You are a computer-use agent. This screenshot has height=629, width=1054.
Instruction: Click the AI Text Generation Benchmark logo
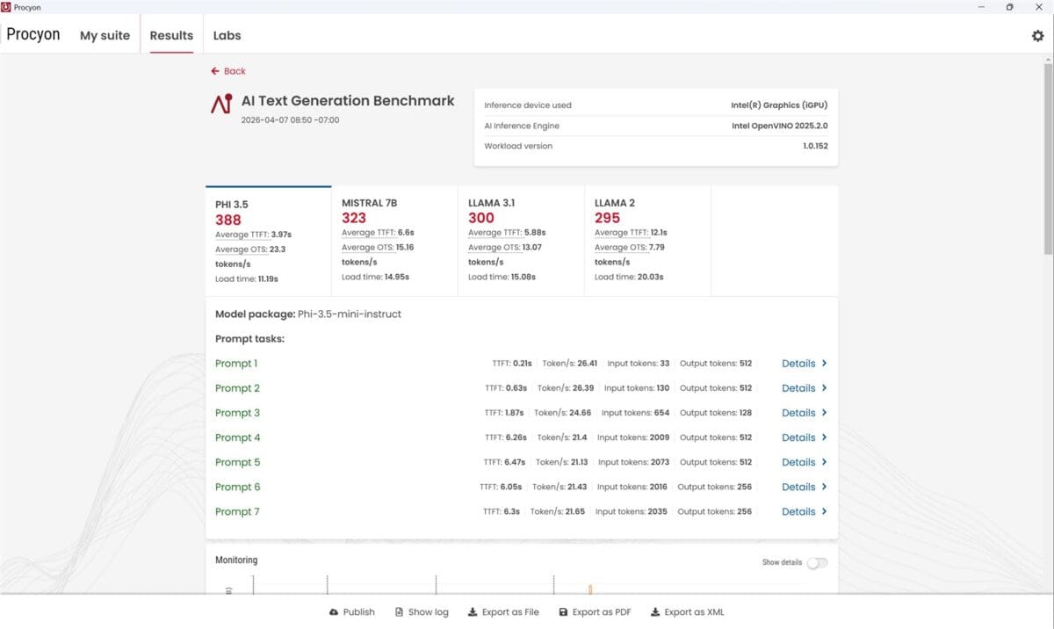(x=221, y=104)
